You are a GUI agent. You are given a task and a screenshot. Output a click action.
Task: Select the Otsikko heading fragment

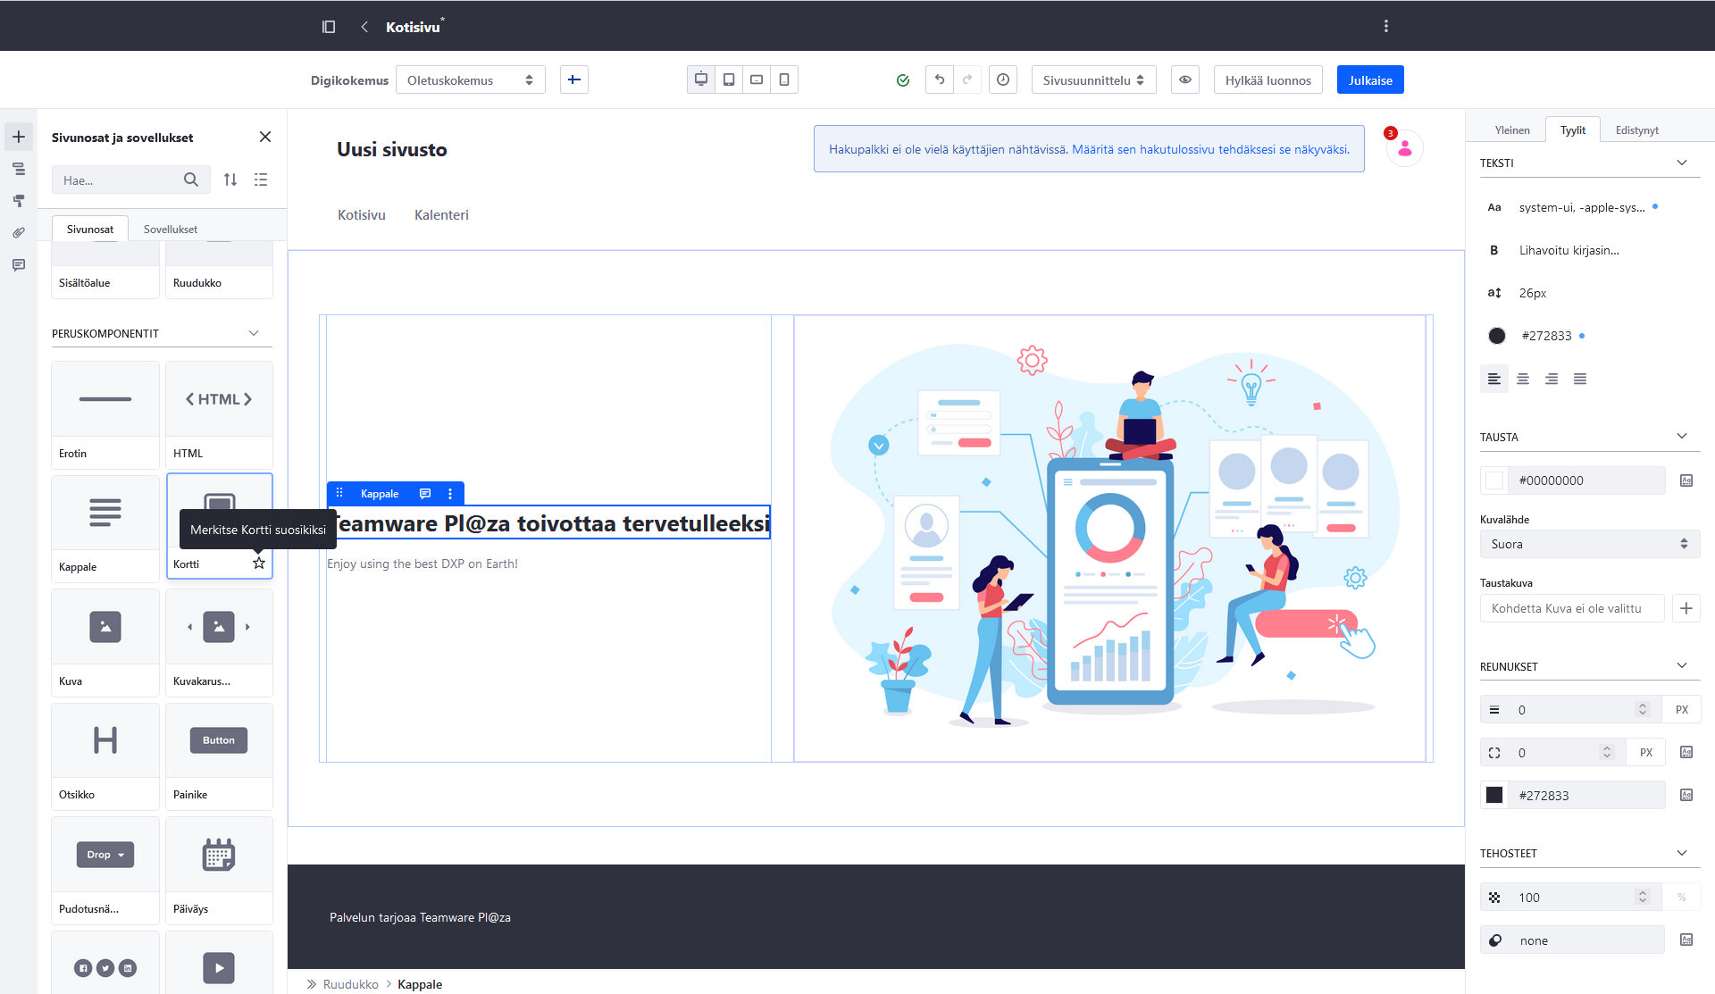point(105,756)
